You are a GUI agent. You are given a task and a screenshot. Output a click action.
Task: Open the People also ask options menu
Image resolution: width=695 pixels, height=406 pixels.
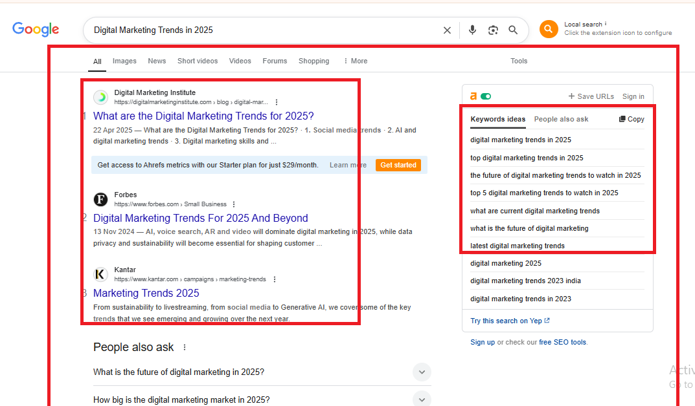click(185, 348)
